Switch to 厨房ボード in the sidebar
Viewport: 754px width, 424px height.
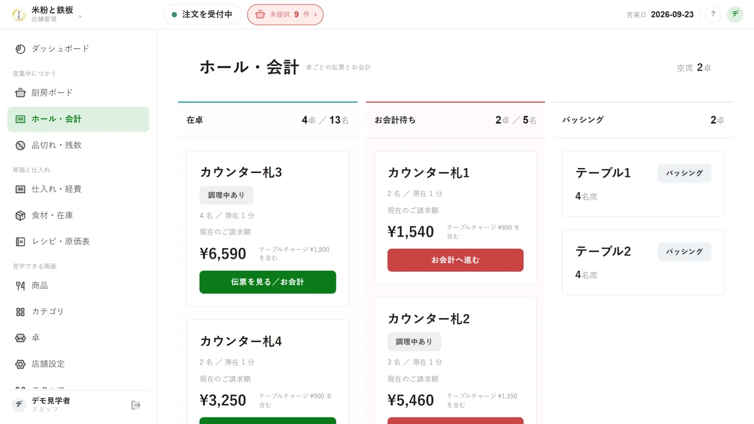point(78,93)
